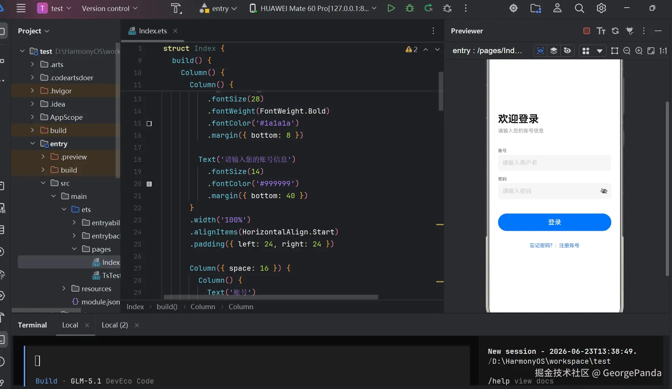Close the Local (2) terminal tab
The height and width of the screenshot is (389, 672).
pos(137,325)
